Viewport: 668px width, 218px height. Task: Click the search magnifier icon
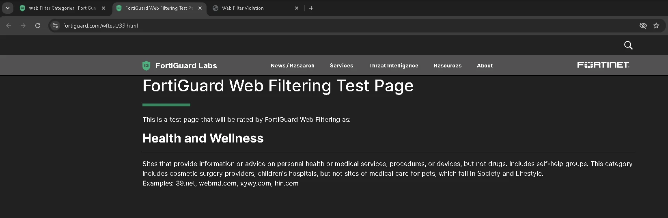628,45
